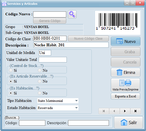
Task: Click the Nuevo button icon
Action: tap(120, 41)
